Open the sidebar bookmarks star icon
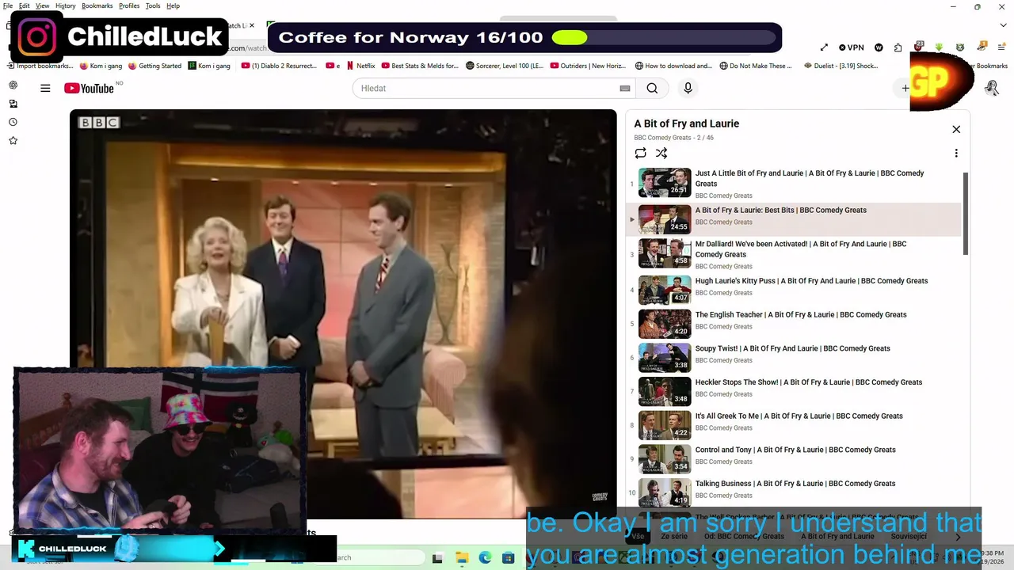Viewport: 1014px width, 570px height. coord(13,141)
